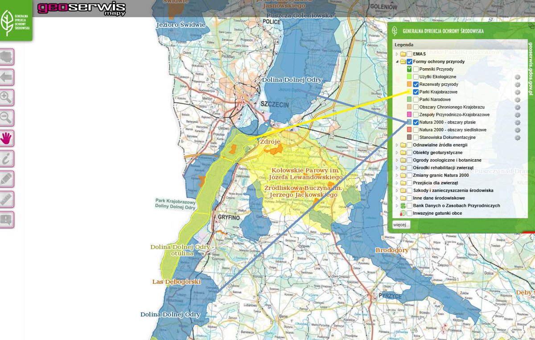
Task: Enable the Pomniki Przyrody checkbox
Action: [416, 69]
